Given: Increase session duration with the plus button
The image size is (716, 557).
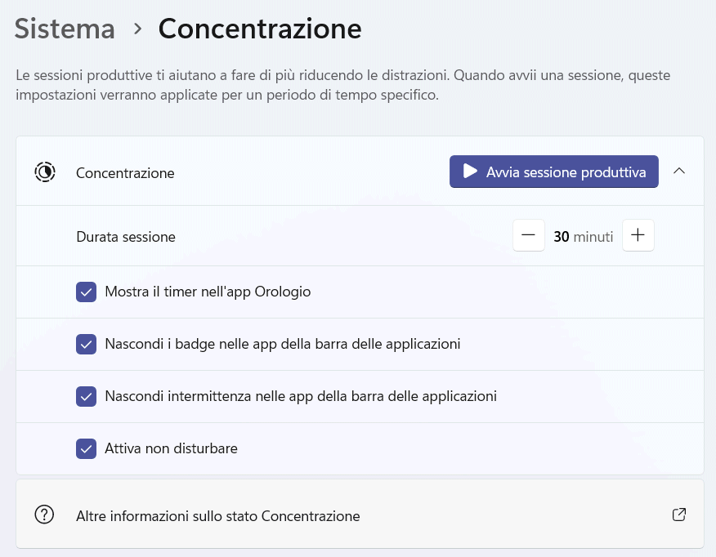Looking at the screenshot, I should point(638,236).
